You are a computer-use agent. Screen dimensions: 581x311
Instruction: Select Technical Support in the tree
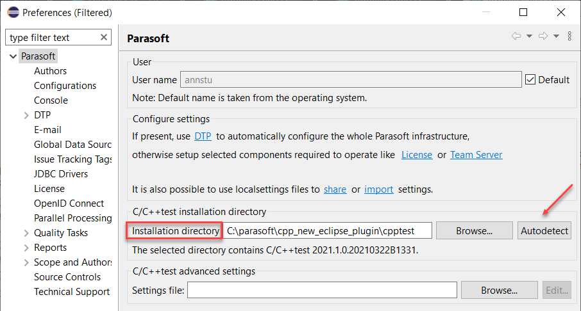click(72, 292)
